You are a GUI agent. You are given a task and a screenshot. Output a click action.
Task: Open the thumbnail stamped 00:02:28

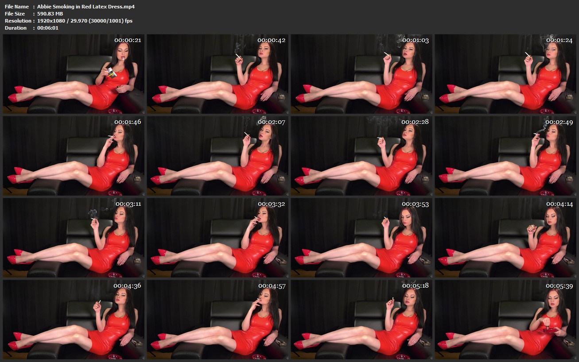click(361, 156)
